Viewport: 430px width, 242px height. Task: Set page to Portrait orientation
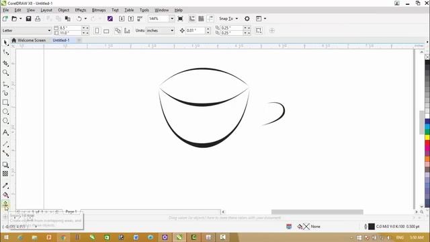(97, 30)
